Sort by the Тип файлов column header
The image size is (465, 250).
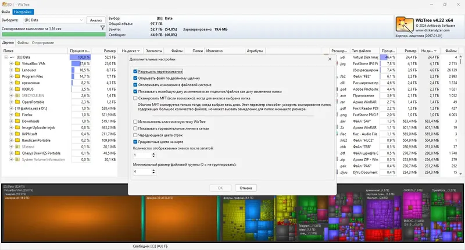click(x=364, y=51)
